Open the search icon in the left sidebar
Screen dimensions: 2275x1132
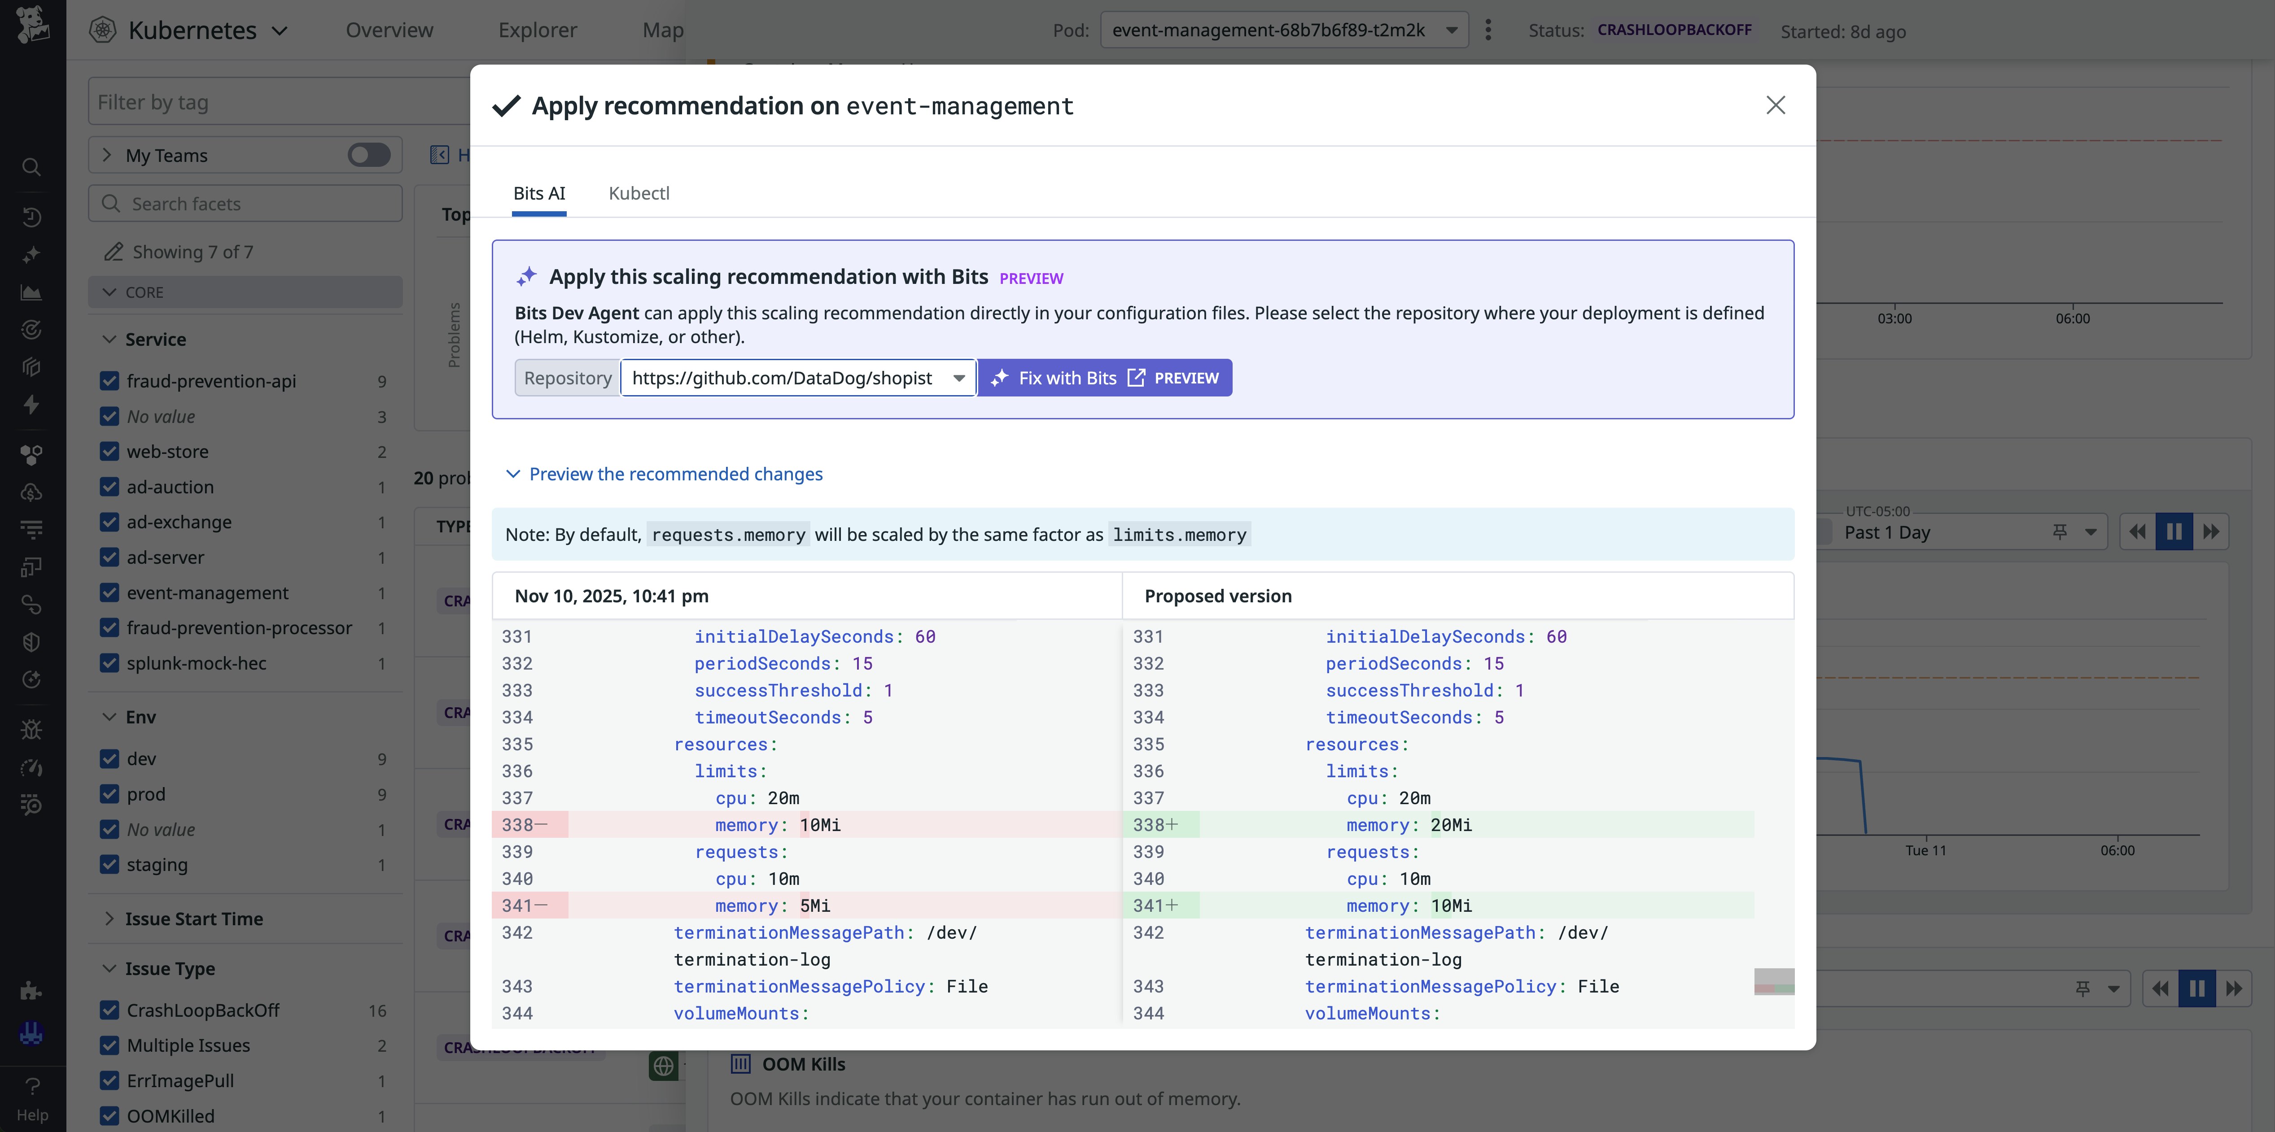click(31, 168)
